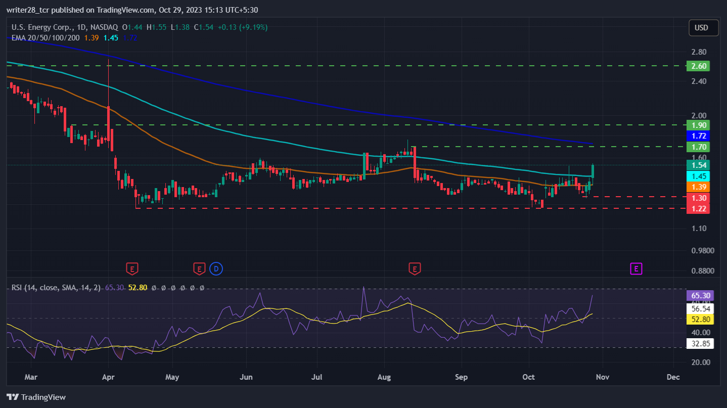Click the blue dividend D marker

click(216, 268)
